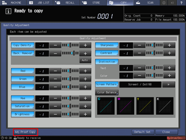
Task: Open the Distinction settings
Action: pos(107,62)
